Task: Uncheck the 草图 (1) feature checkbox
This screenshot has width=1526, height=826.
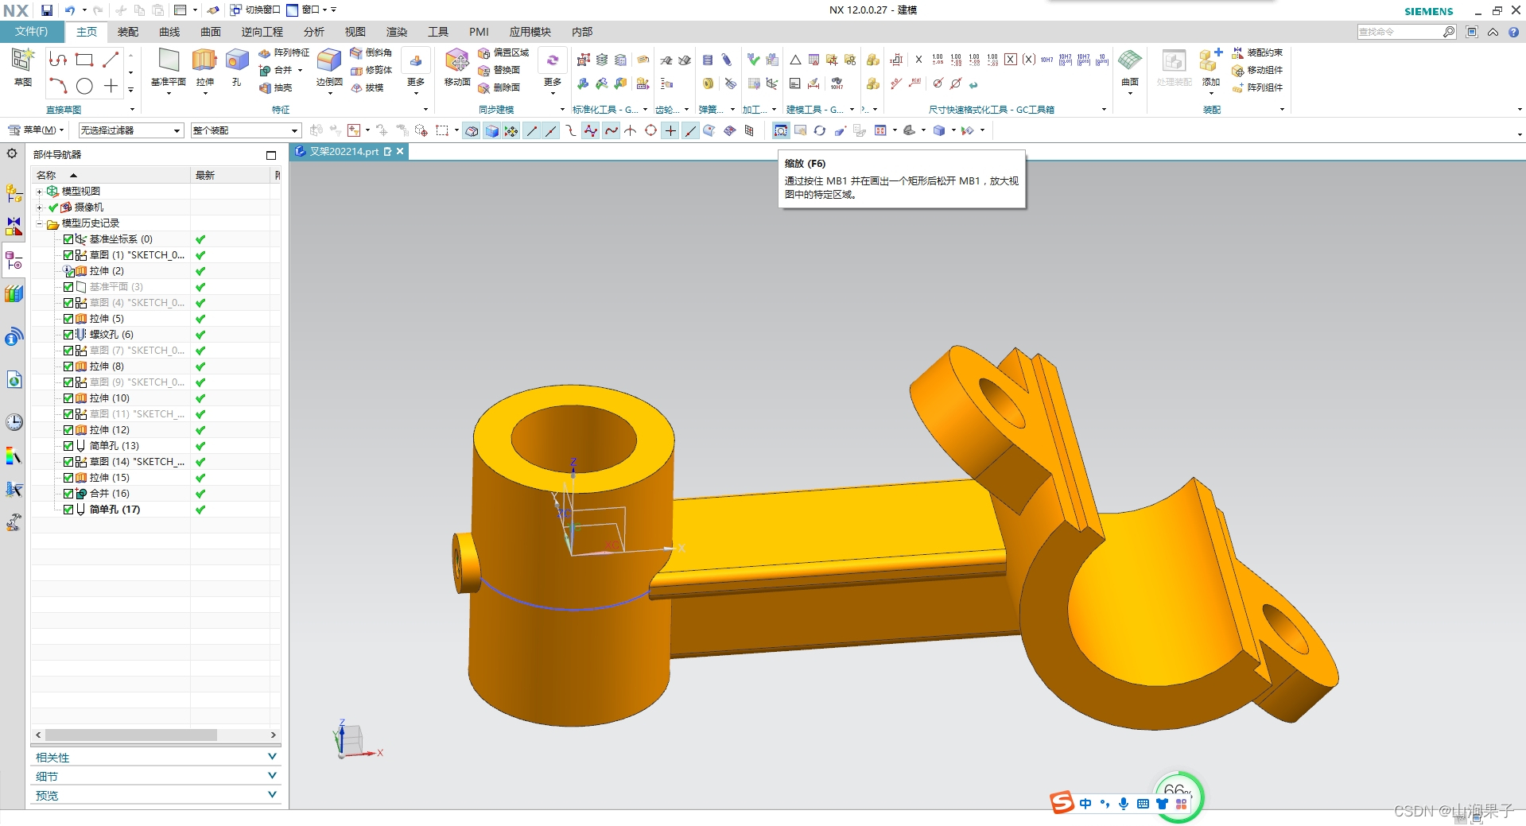Action: click(x=68, y=255)
